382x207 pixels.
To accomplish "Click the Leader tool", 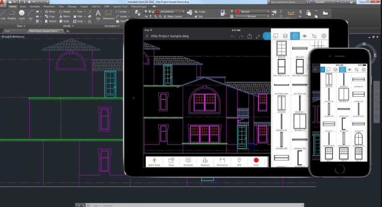I will pyautogui.click(x=122, y=16).
